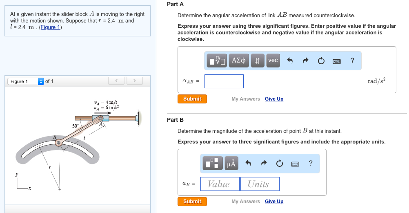Click the Units field in Part B

[x=260, y=184]
